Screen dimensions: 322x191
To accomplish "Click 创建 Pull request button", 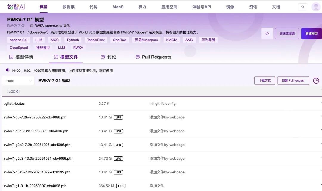I will pos(293,81).
